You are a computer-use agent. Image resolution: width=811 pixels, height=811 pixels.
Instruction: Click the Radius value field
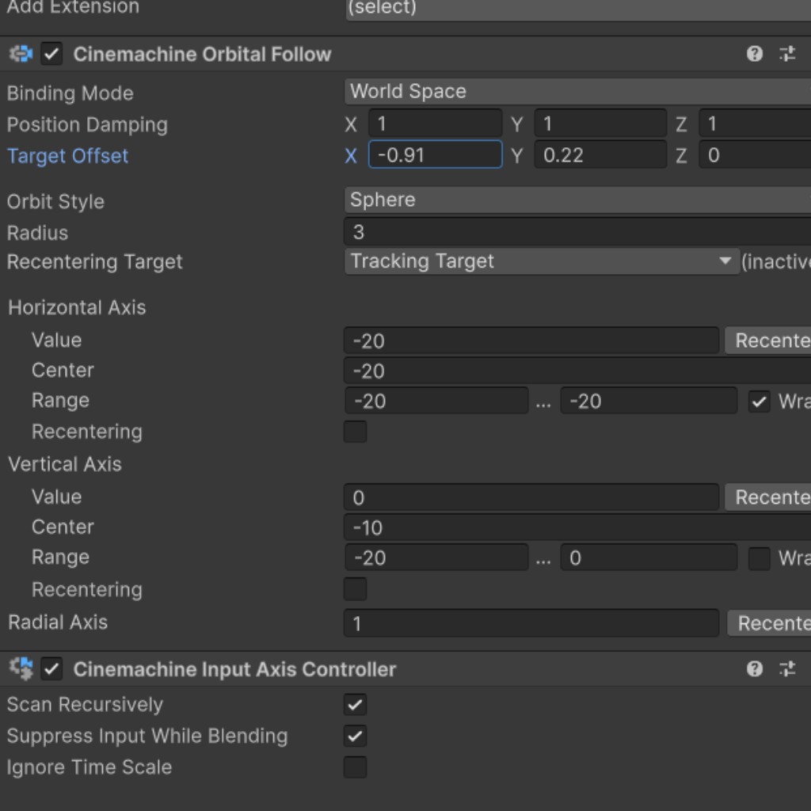pyautogui.click(x=577, y=232)
